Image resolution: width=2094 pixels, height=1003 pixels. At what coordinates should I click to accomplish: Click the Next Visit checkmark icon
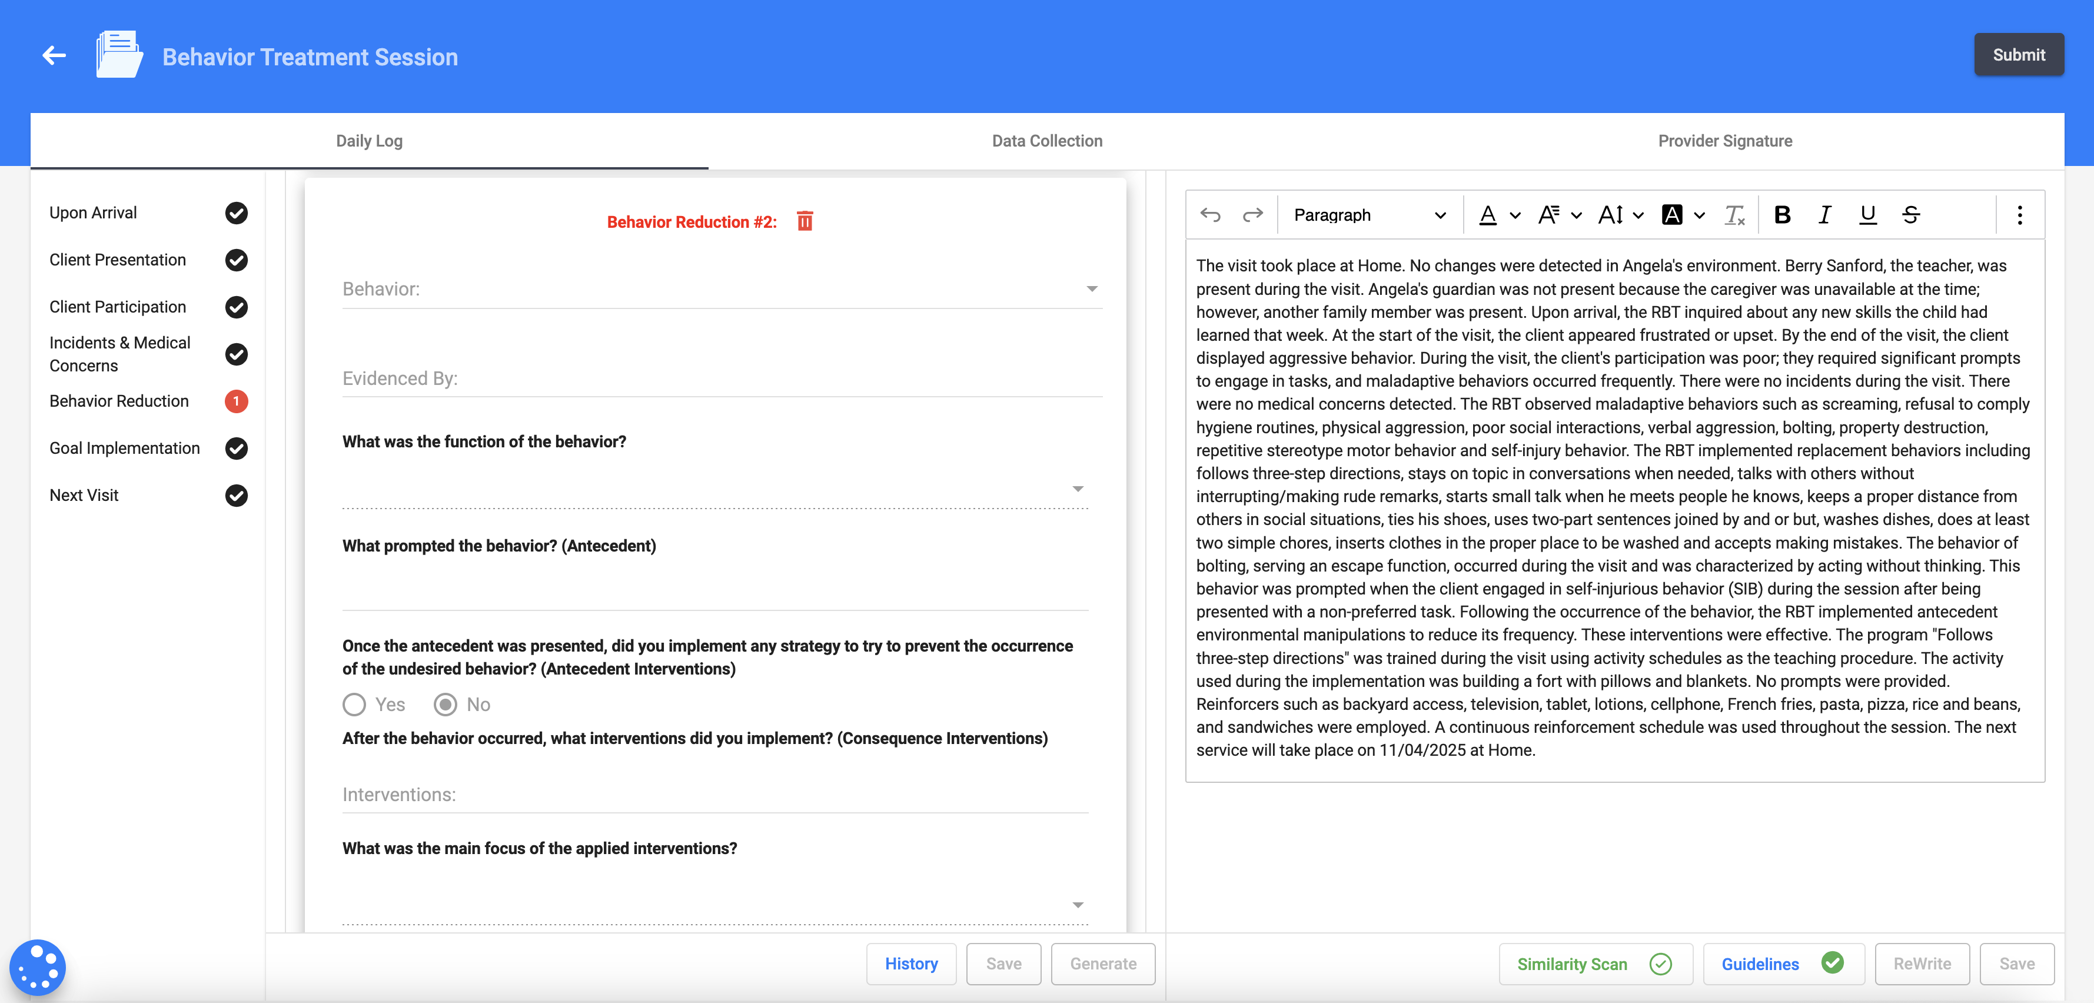point(237,496)
